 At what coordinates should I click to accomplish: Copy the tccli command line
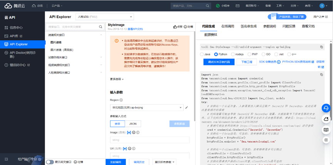[x=321, y=47]
